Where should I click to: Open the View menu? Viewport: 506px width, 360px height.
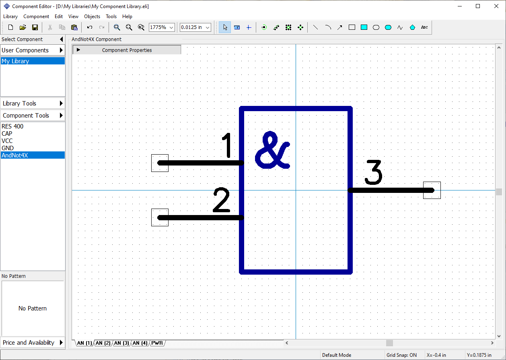click(x=73, y=17)
